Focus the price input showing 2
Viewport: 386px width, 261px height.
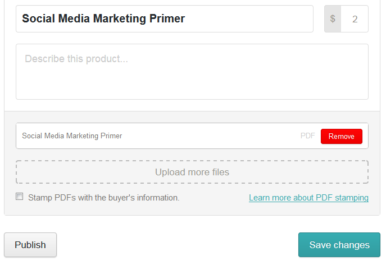(x=355, y=19)
